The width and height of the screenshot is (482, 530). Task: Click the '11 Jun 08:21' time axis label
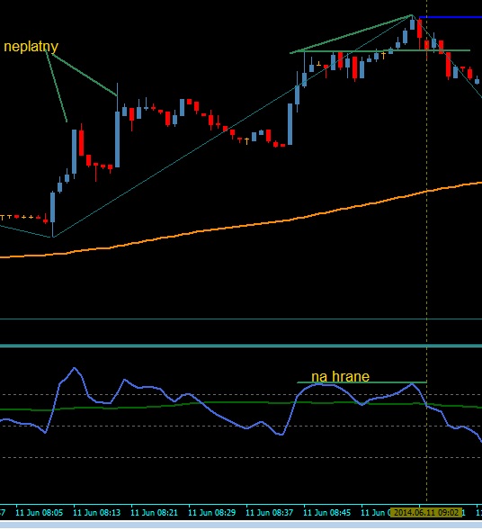(x=154, y=513)
